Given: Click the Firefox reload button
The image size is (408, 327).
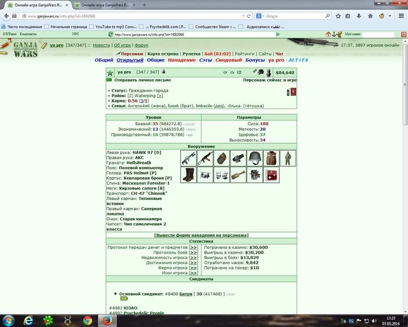Looking at the screenshot, I should (249, 16).
